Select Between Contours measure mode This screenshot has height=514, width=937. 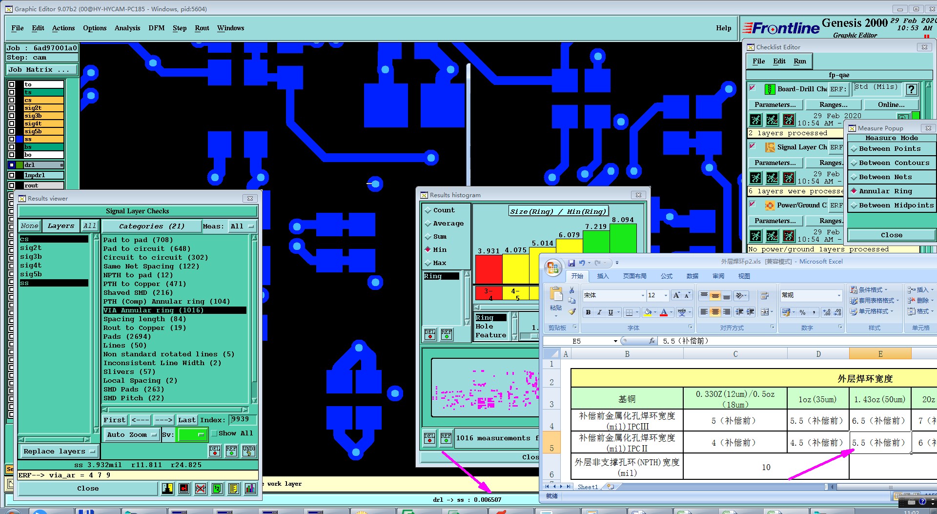coord(892,163)
